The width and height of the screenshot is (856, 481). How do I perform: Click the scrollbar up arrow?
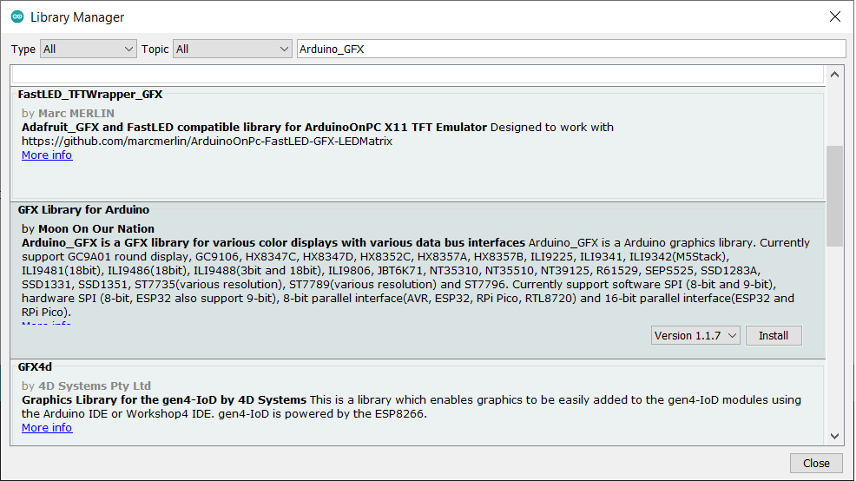pos(834,75)
